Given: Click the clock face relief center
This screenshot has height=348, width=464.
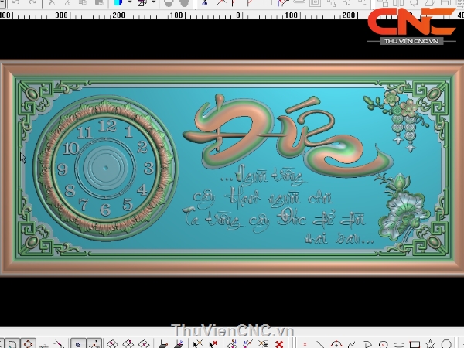Looking at the screenshot, I should point(107,165).
